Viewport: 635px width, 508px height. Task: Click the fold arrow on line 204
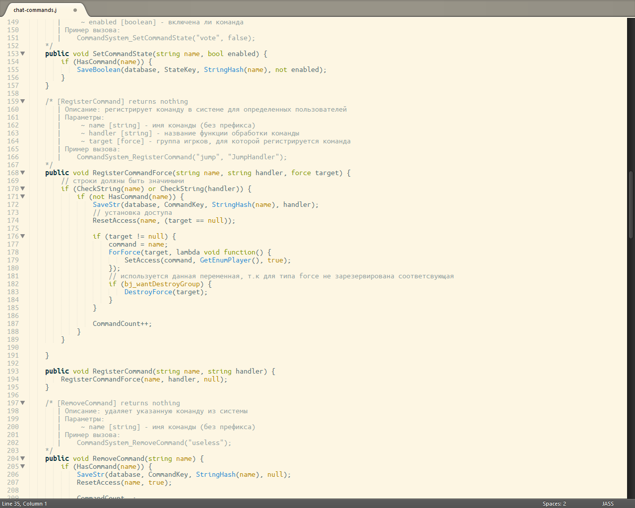[x=22, y=458]
